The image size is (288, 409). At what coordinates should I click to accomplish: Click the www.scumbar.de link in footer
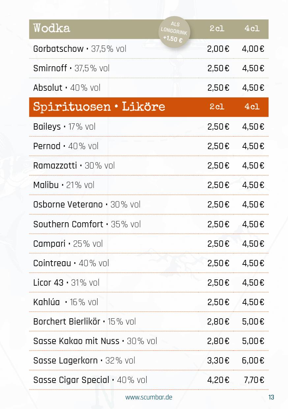coord(149,397)
